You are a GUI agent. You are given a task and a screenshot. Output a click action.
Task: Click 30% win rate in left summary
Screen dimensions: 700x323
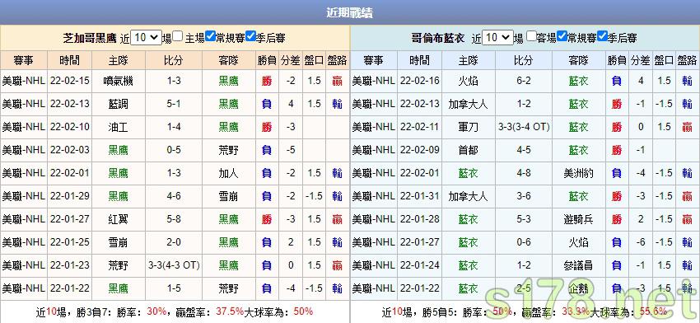(x=156, y=311)
